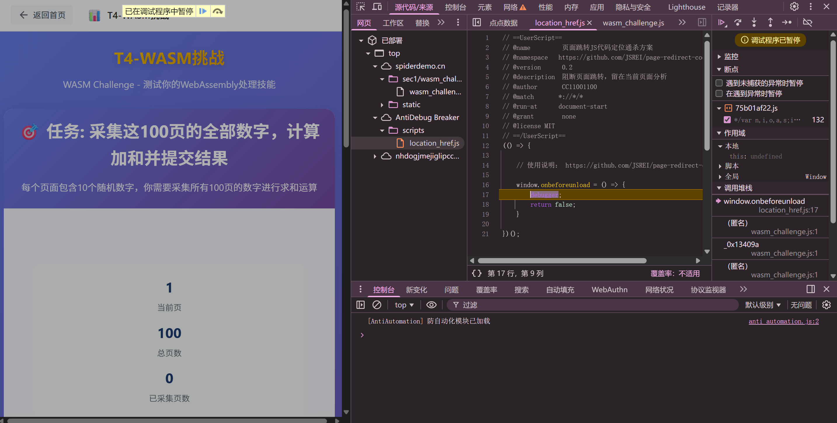Click pretty print braces icon

click(477, 273)
